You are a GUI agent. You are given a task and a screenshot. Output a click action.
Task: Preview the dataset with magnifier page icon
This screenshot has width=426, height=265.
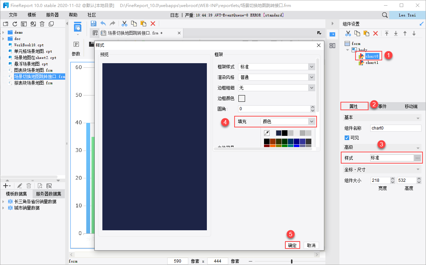tap(40, 185)
